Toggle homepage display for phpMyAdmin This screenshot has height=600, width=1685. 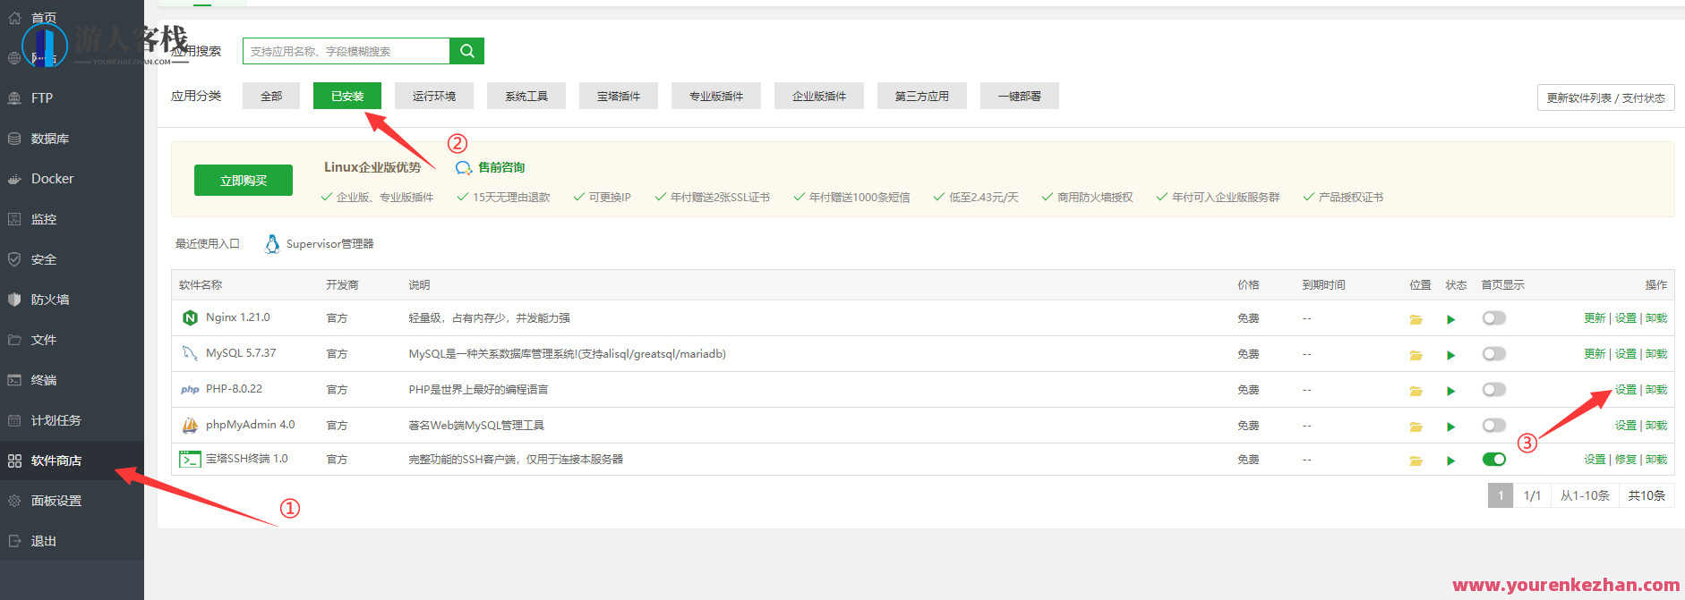[x=1493, y=426]
